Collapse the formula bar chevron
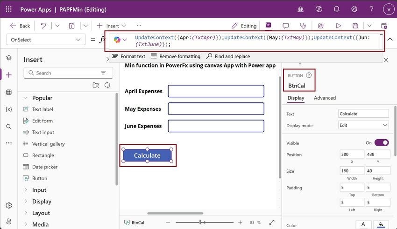Screen dimensions: 397x229 pos(390,39)
